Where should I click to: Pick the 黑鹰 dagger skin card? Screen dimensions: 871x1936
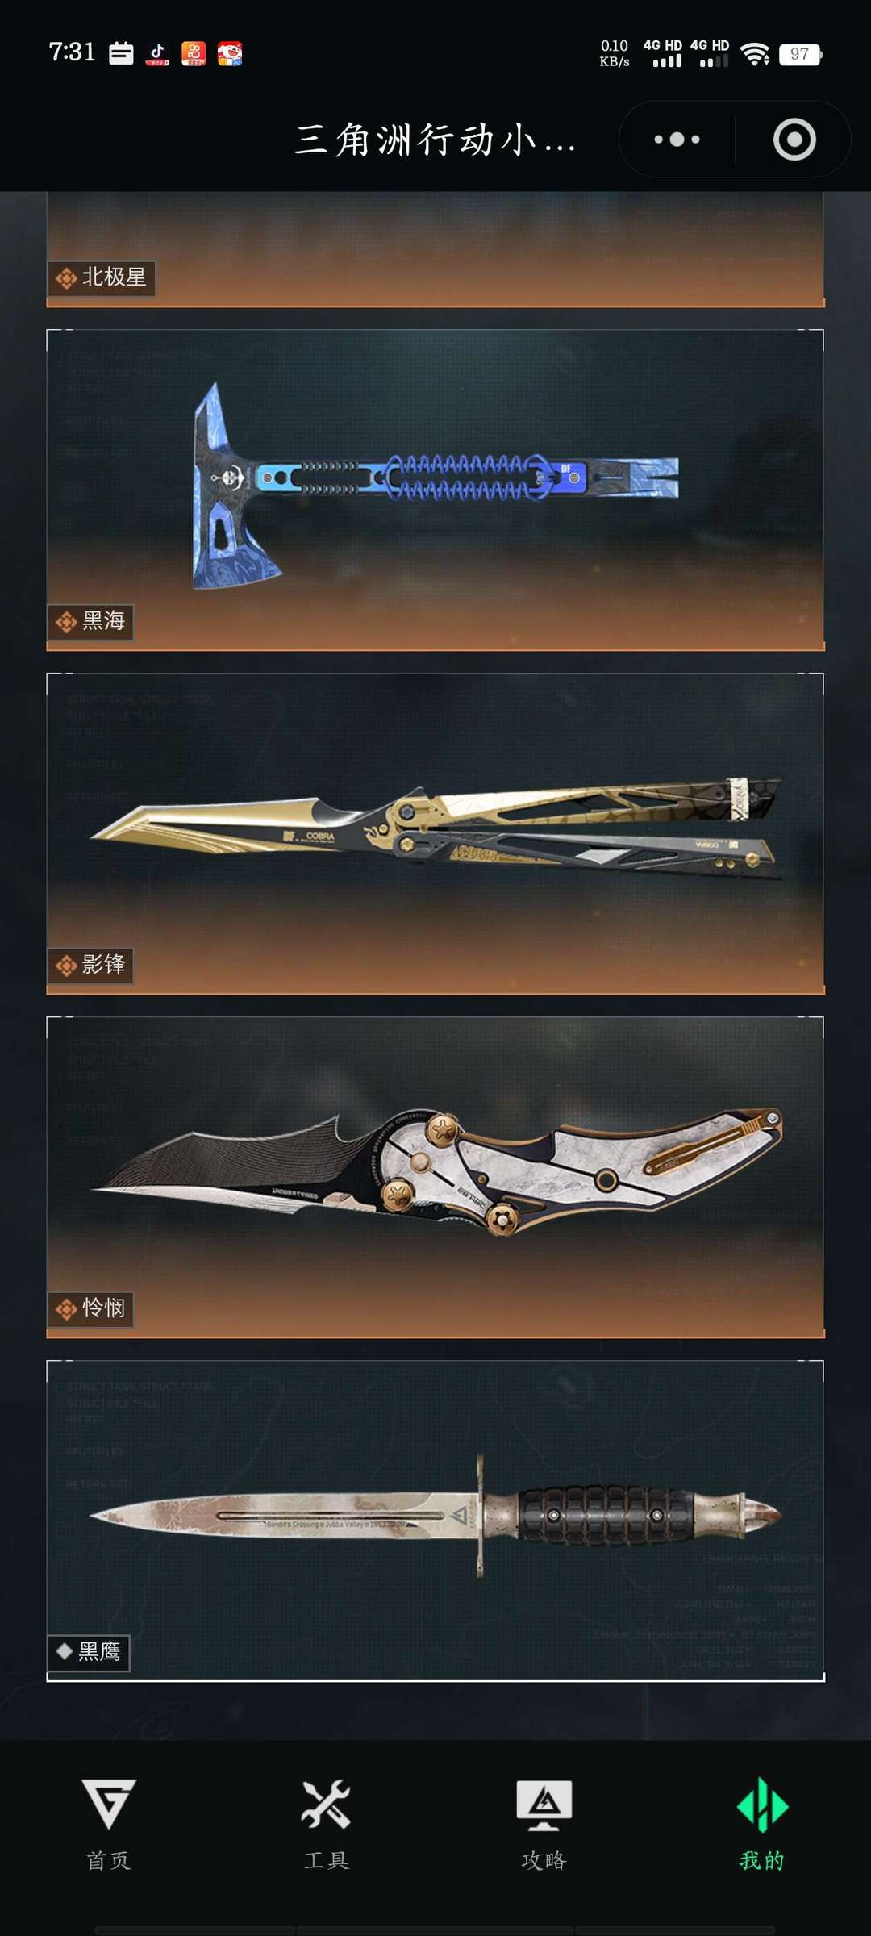click(435, 1521)
